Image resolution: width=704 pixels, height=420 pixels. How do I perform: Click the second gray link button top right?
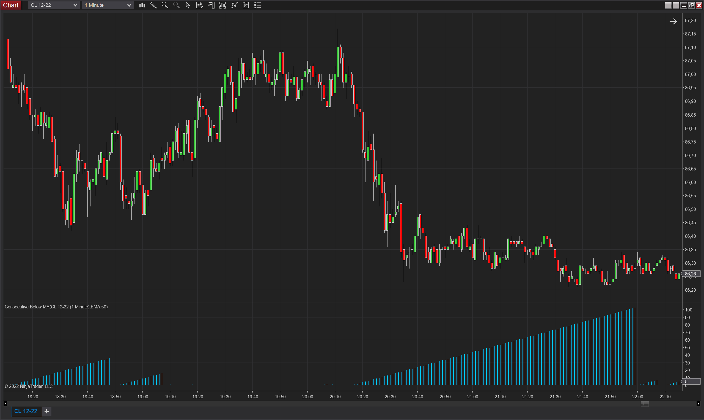(x=676, y=5)
